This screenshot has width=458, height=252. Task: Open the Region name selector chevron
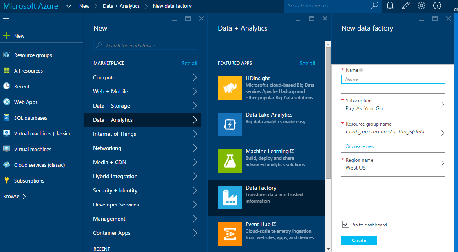tap(443, 163)
